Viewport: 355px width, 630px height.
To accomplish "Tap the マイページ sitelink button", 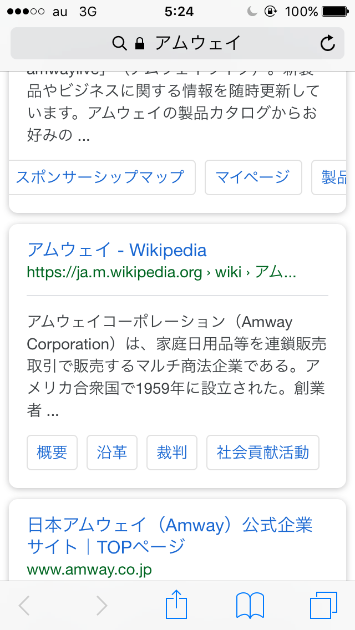I will [253, 177].
